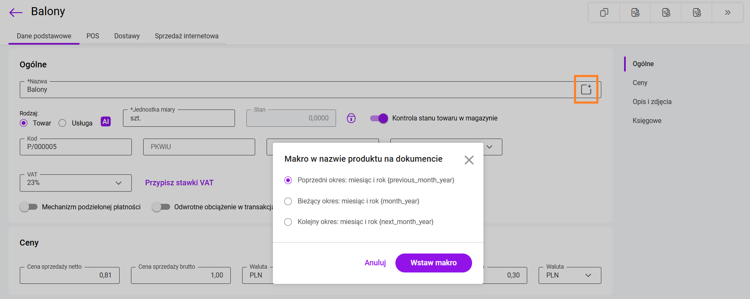Close the macro dialog with the X
Viewport: 750px width, 299px height.
[469, 160]
